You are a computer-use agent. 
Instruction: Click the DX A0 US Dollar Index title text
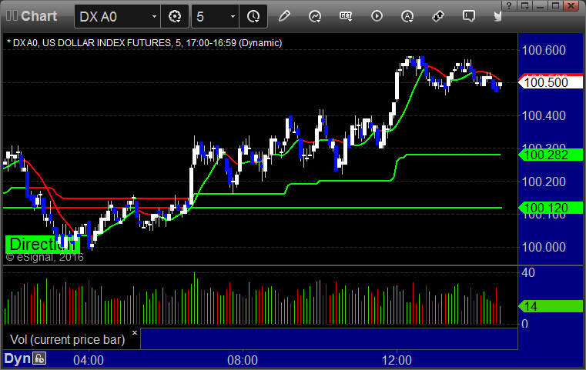click(x=144, y=43)
